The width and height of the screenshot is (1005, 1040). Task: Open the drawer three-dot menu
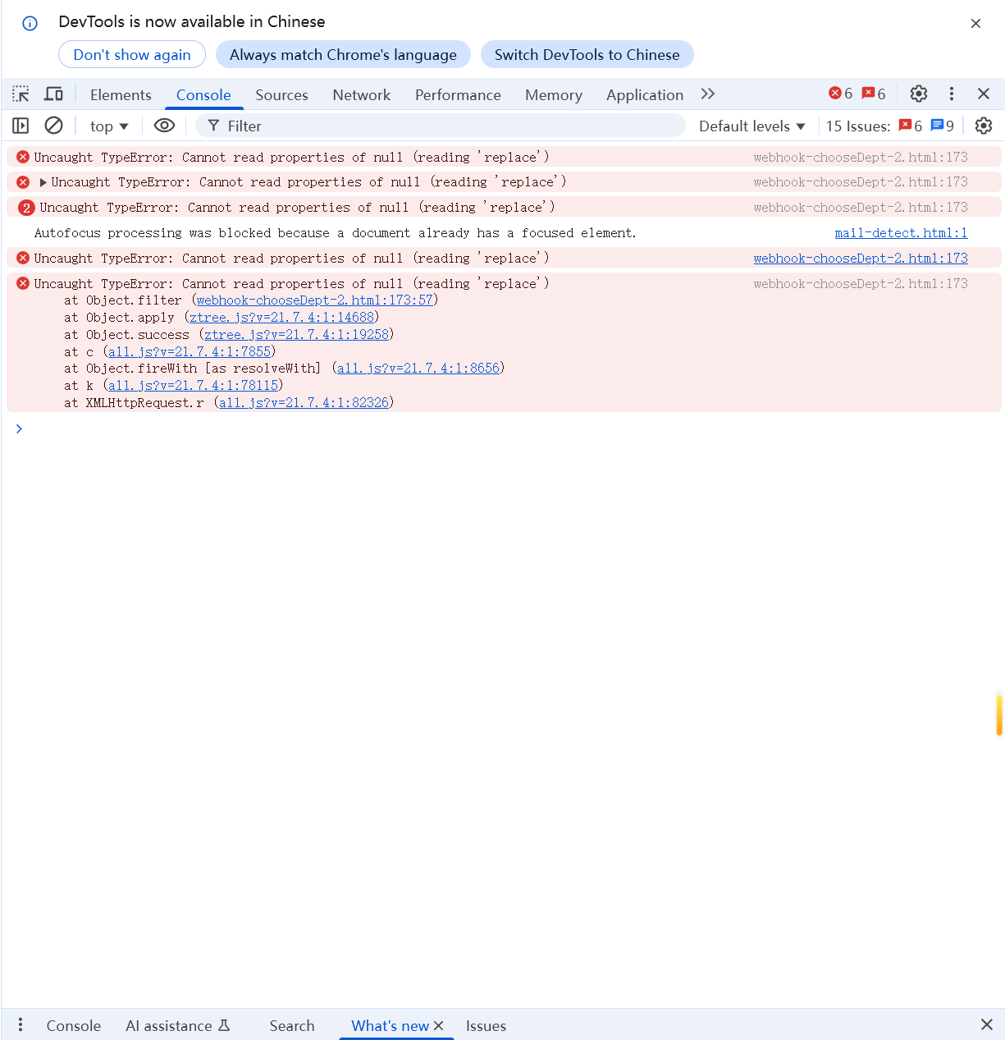21,1024
